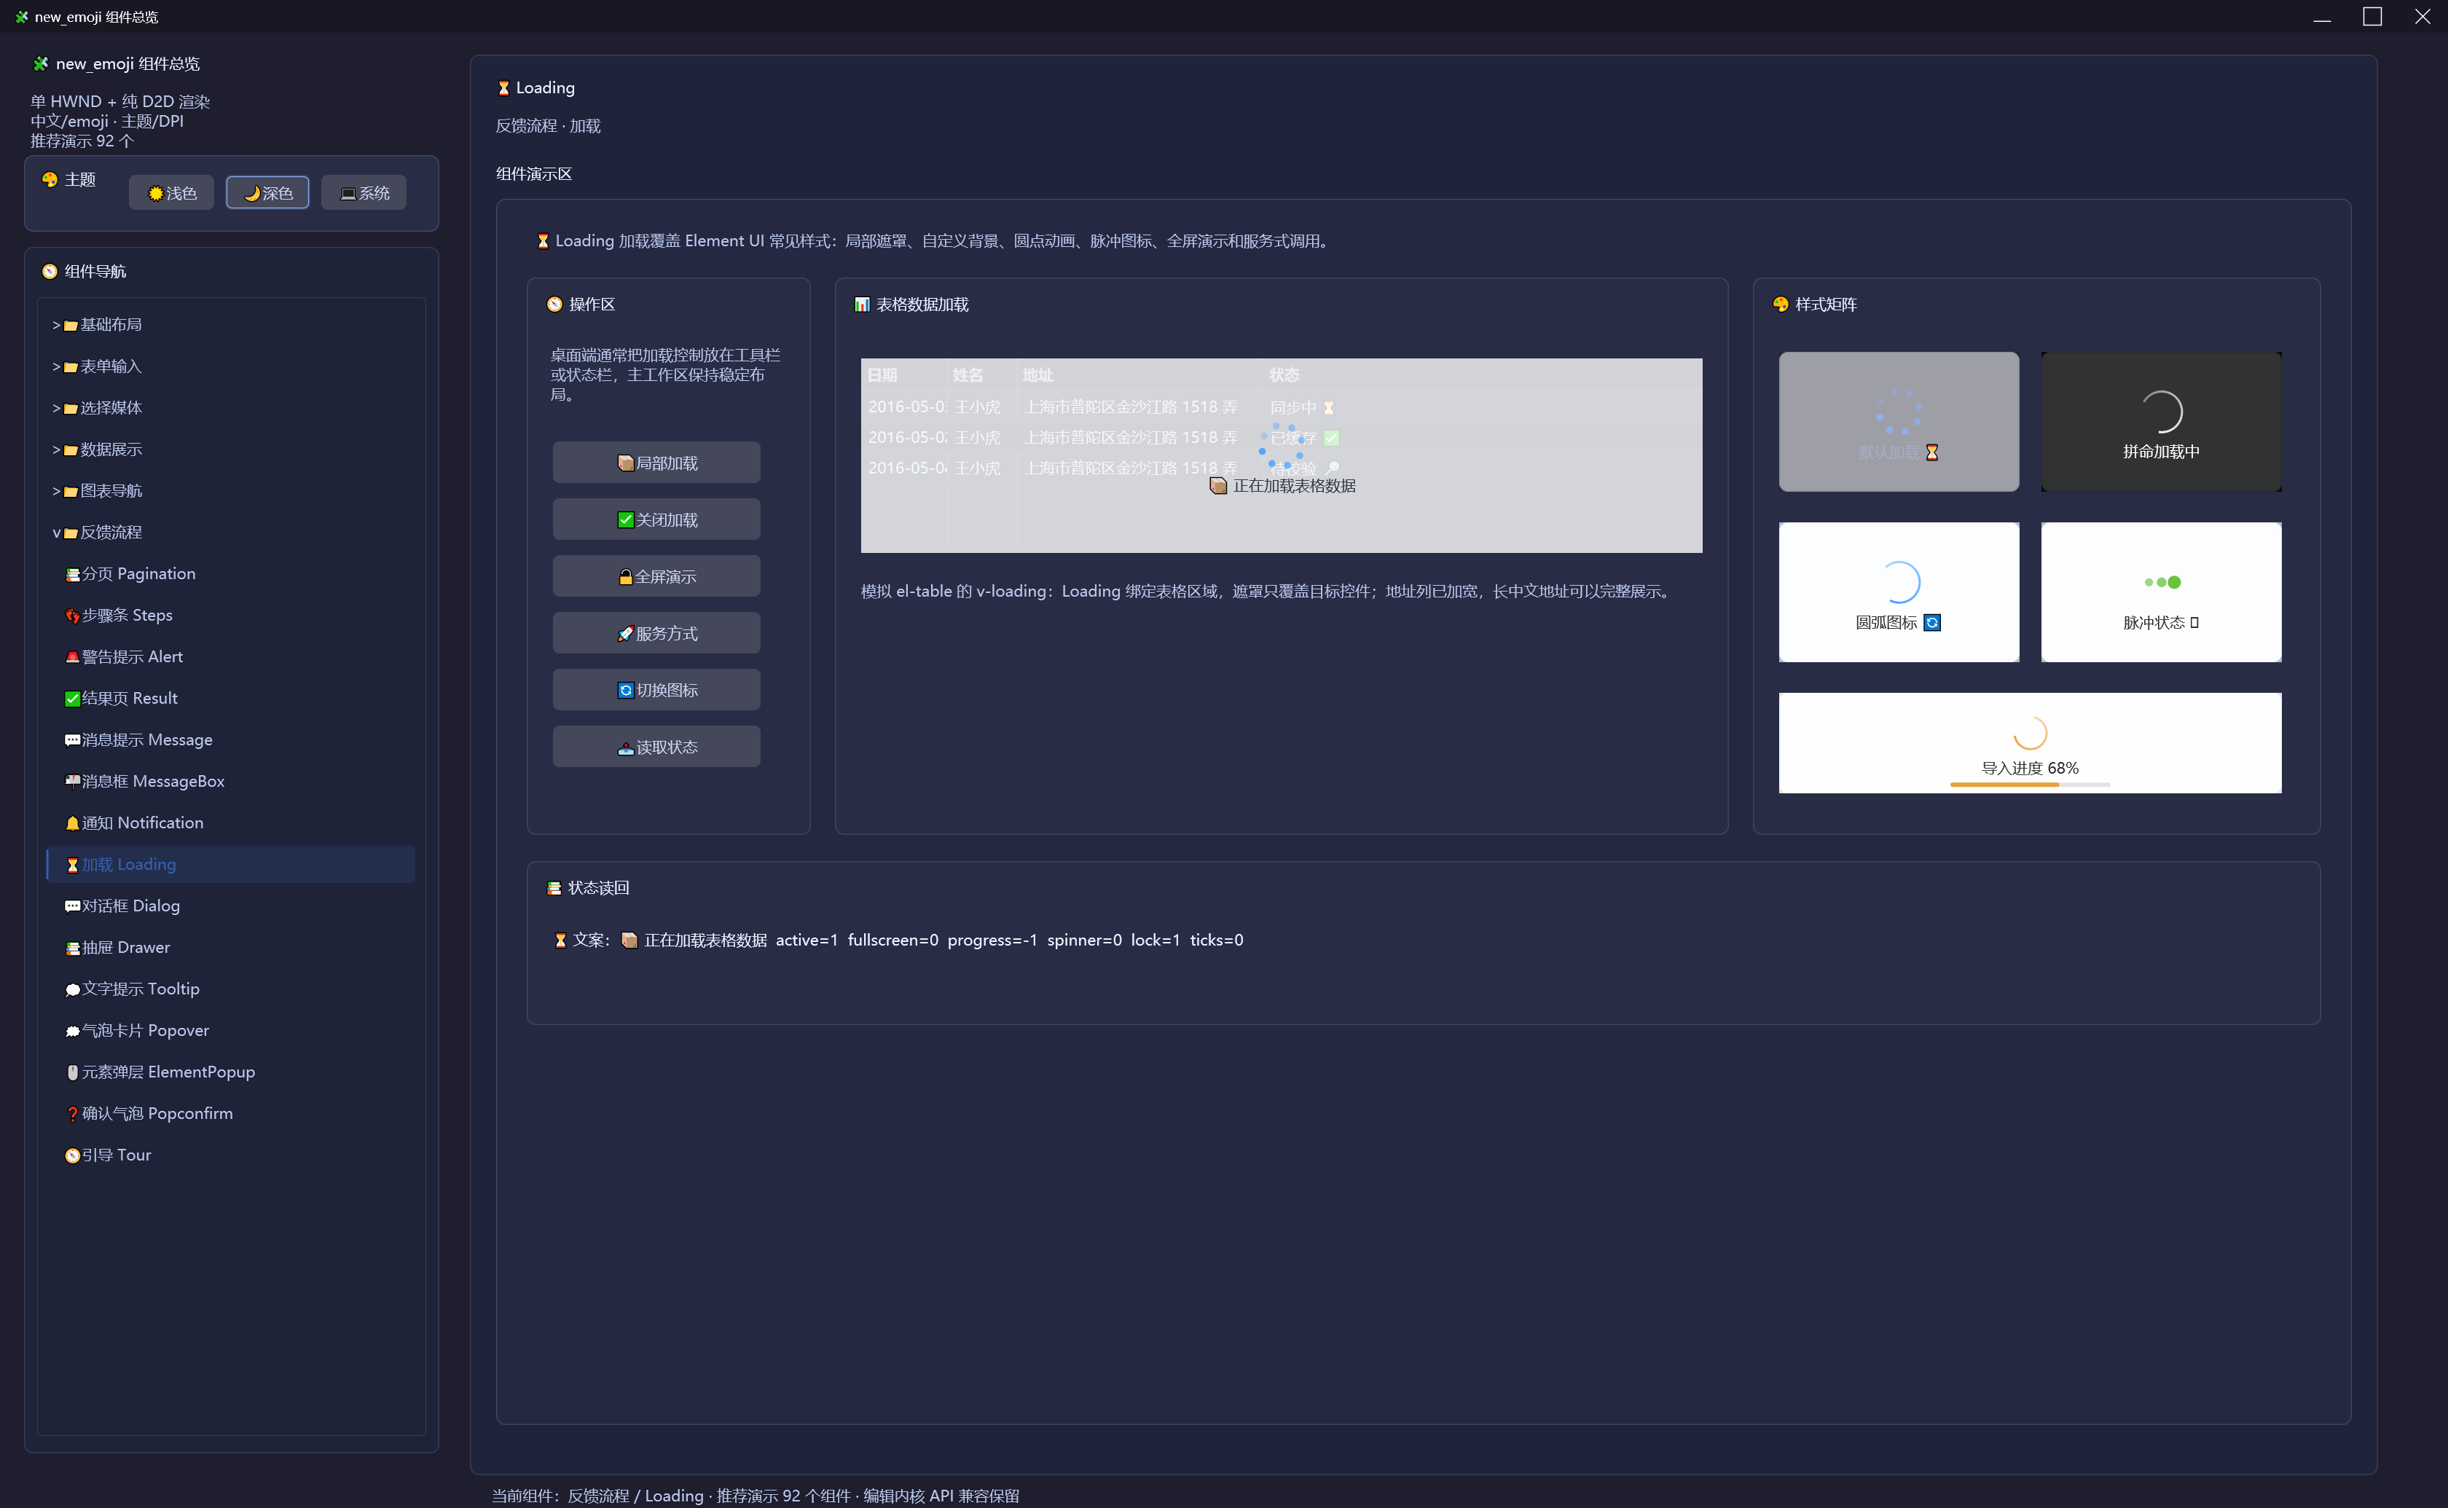This screenshot has height=1508, width=2448.
Task: Click the palette icon next to 主题
Action: pos(50,179)
